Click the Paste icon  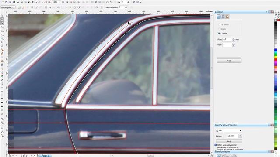click(x=29, y=2)
